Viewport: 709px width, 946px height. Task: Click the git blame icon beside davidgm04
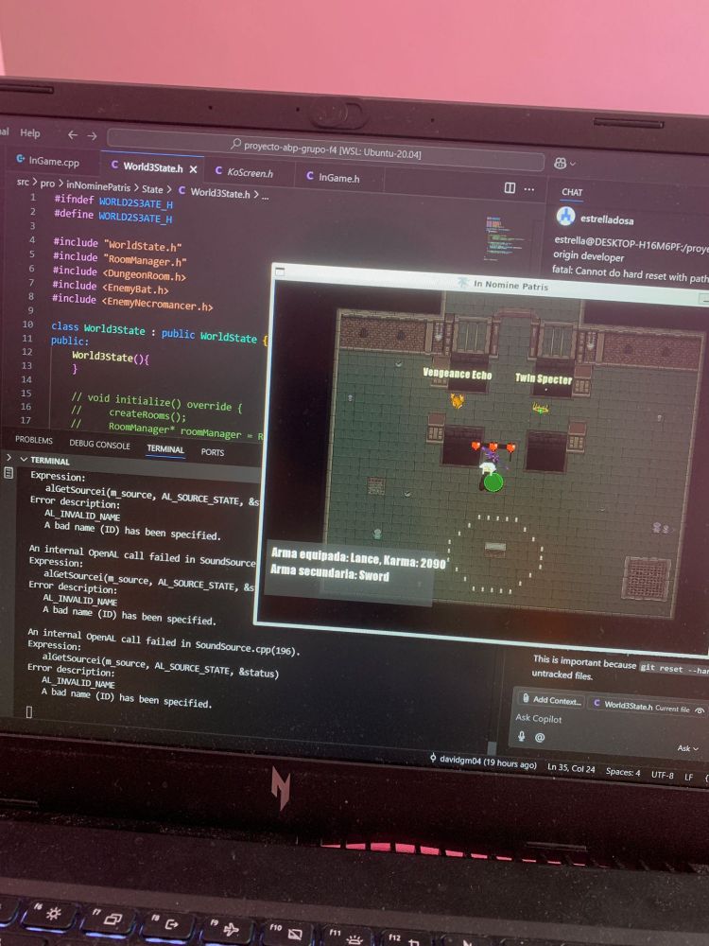pyautogui.click(x=433, y=758)
